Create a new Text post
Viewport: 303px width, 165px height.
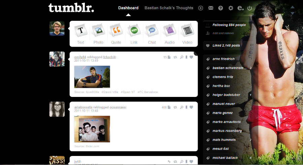[80, 34]
